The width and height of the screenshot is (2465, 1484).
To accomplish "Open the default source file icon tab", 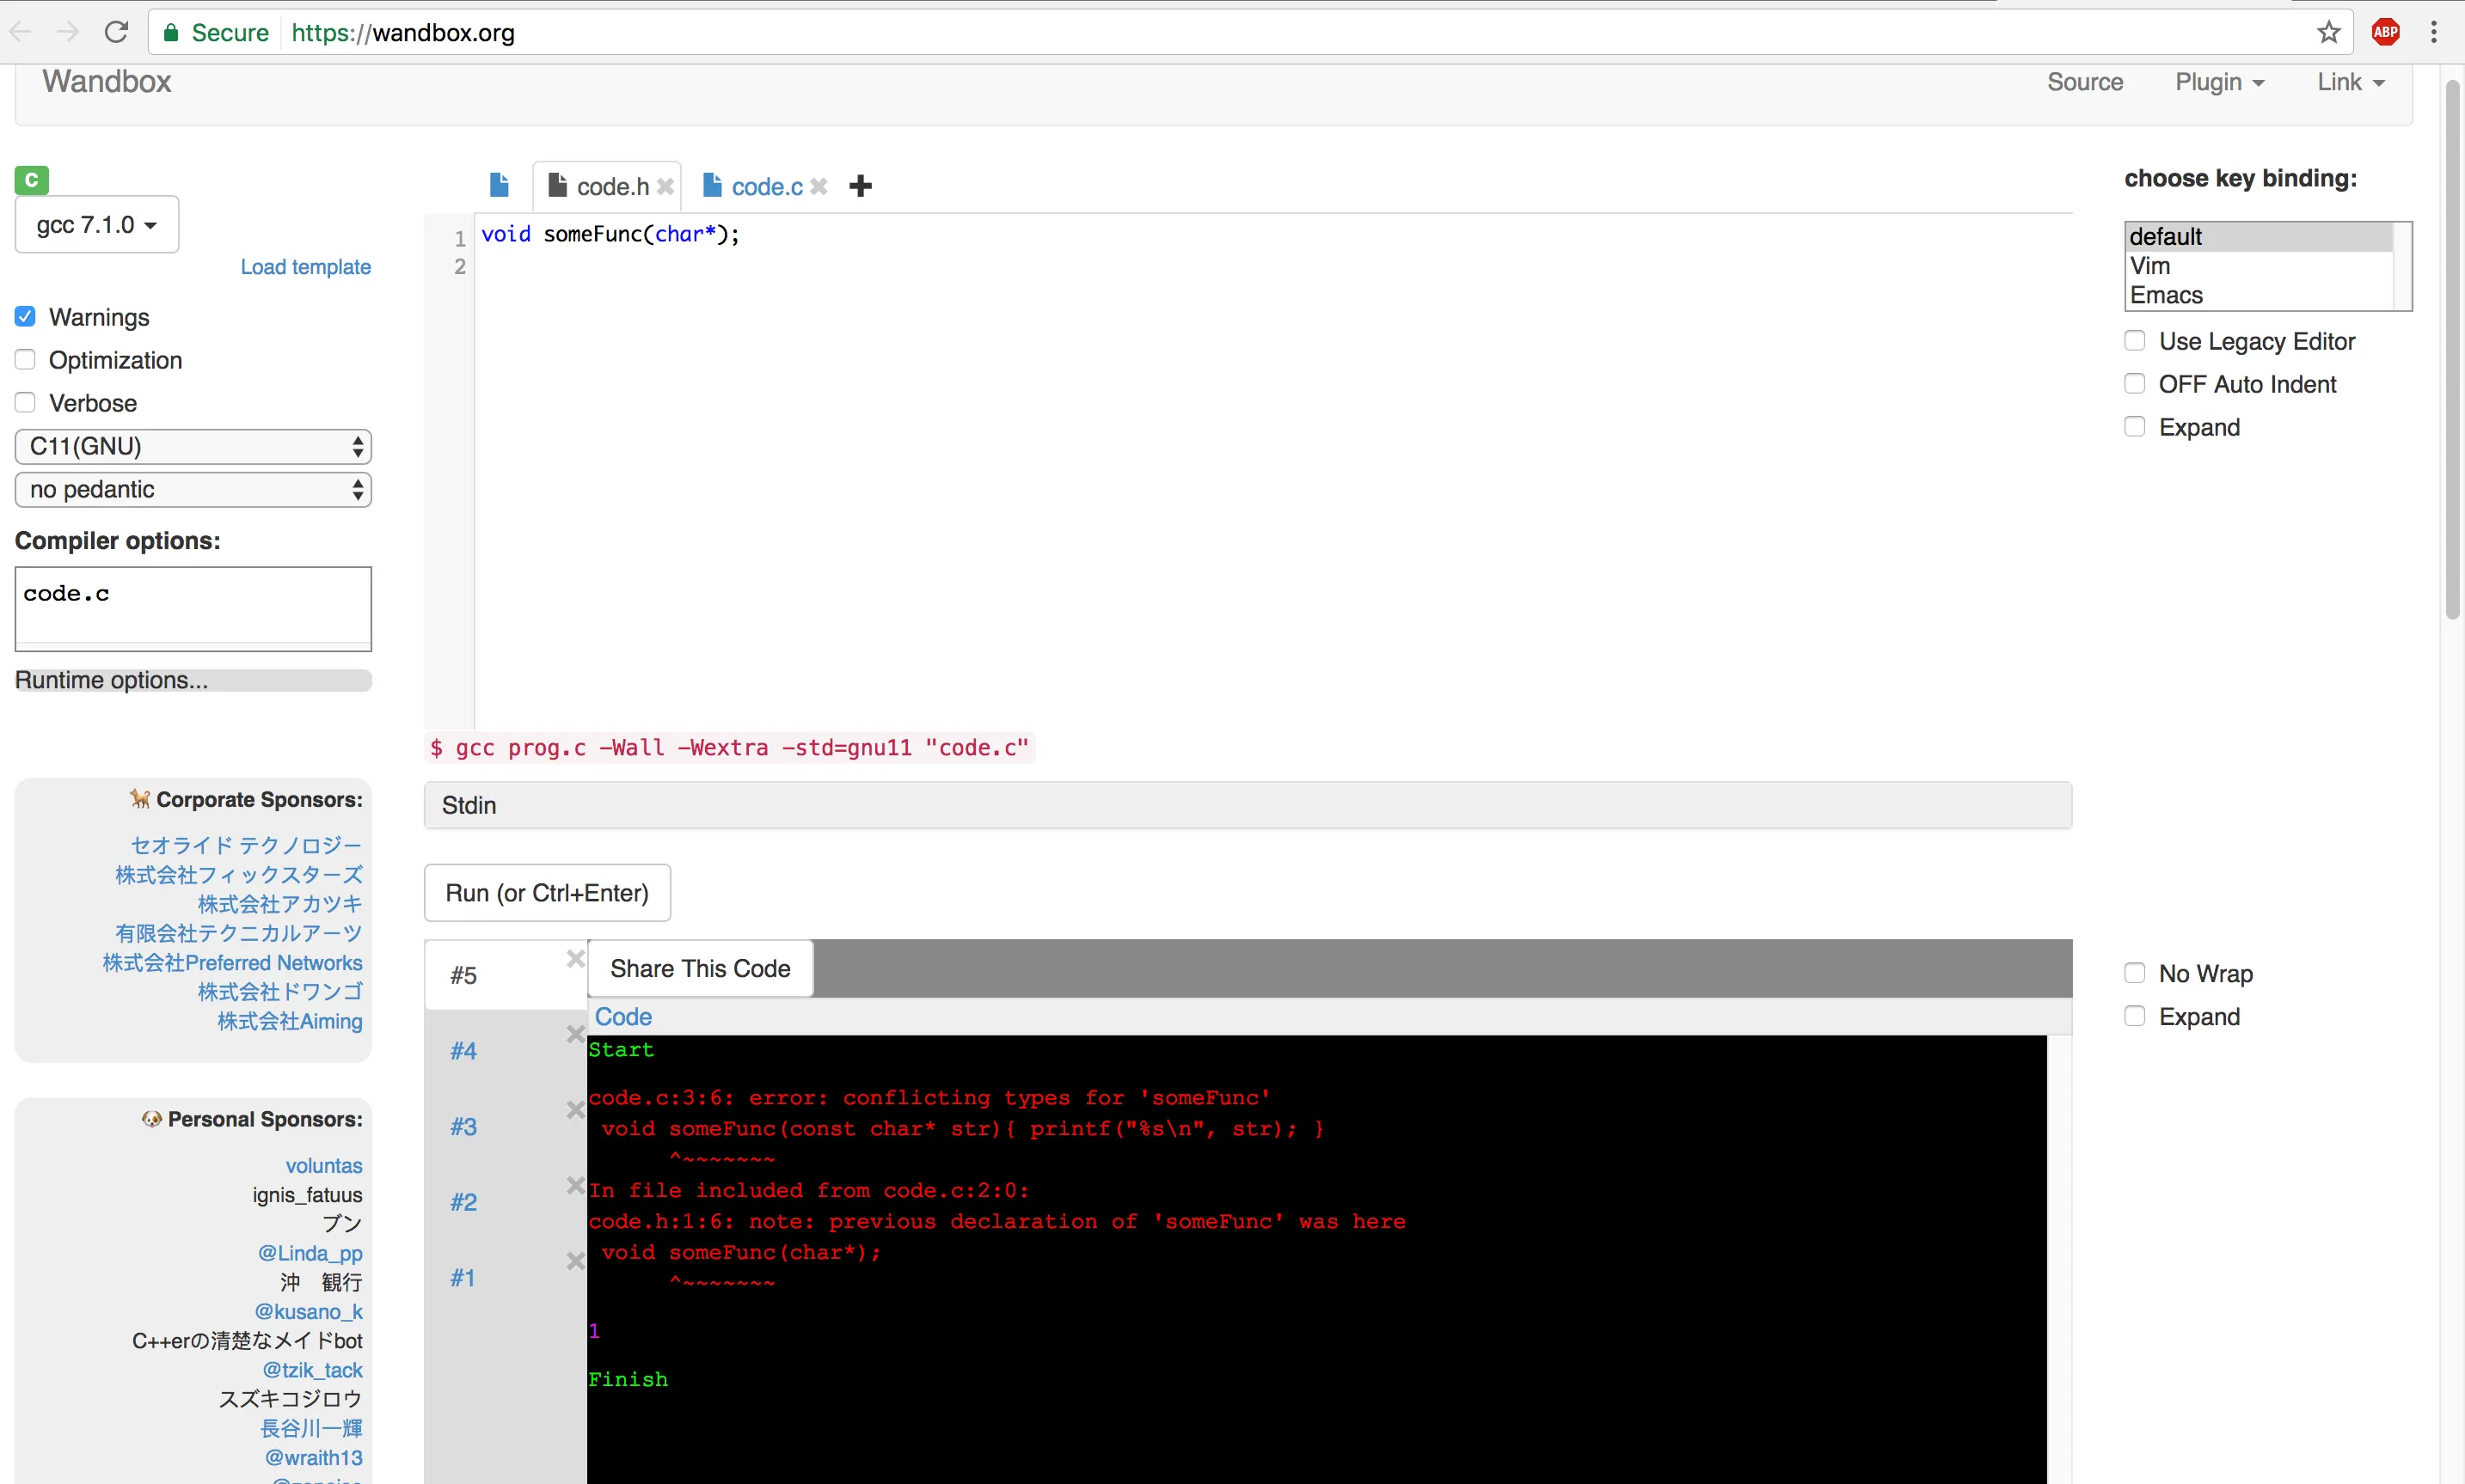I will pyautogui.click(x=500, y=186).
